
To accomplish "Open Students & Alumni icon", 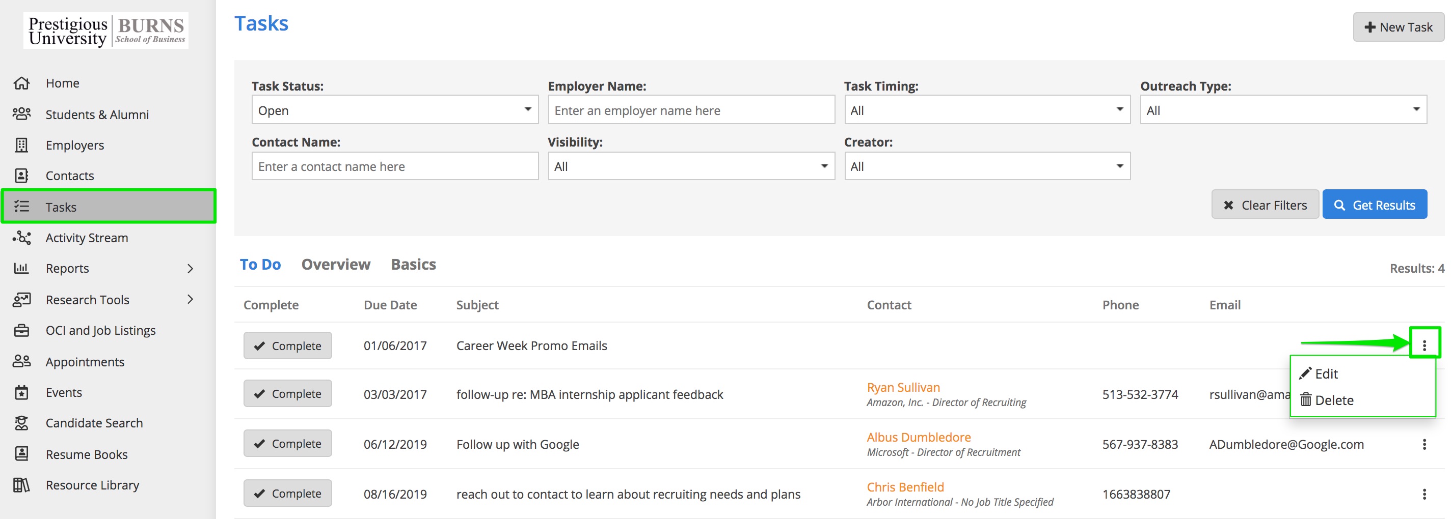I will [21, 114].
